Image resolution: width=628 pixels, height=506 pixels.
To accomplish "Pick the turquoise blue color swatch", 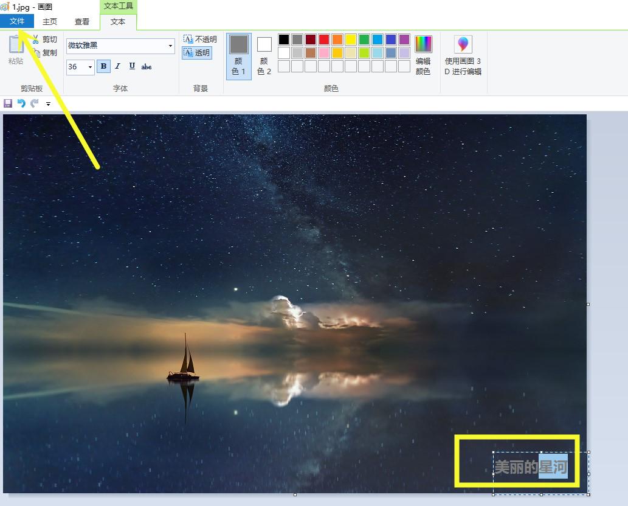I will tap(378, 40).
